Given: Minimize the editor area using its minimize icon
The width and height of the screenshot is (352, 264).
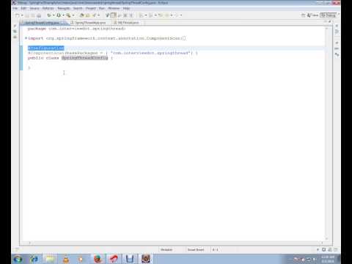Looking at the screenshot, I should 326,22.
